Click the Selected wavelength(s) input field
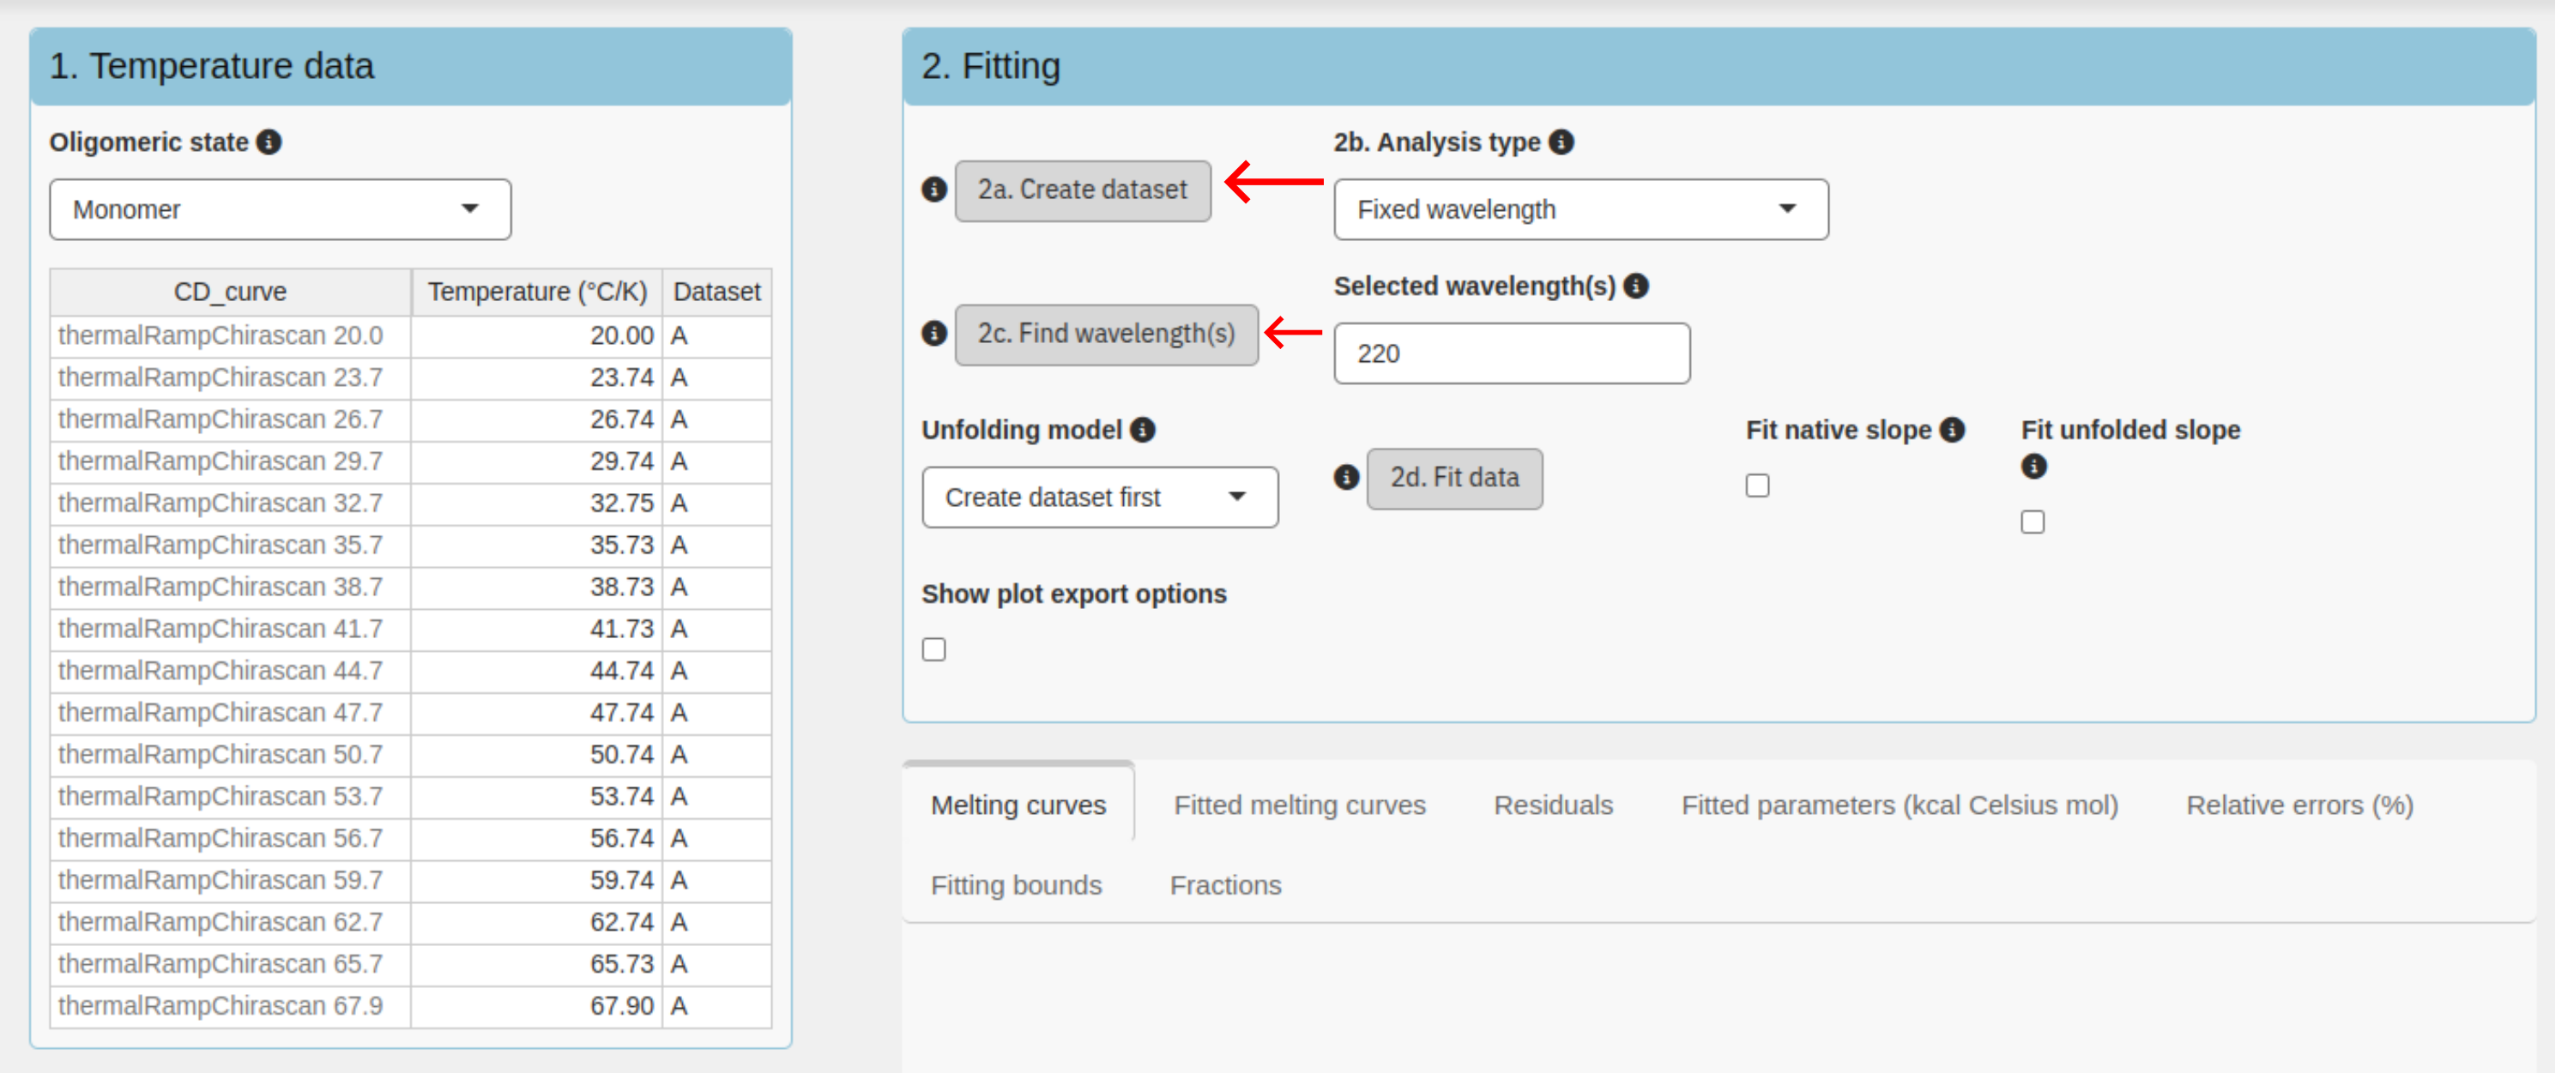 tap(1511, 353)
